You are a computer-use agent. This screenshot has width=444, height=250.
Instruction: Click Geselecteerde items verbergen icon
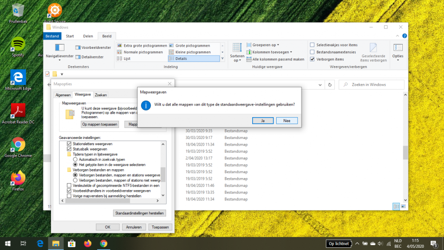(374, 48)
